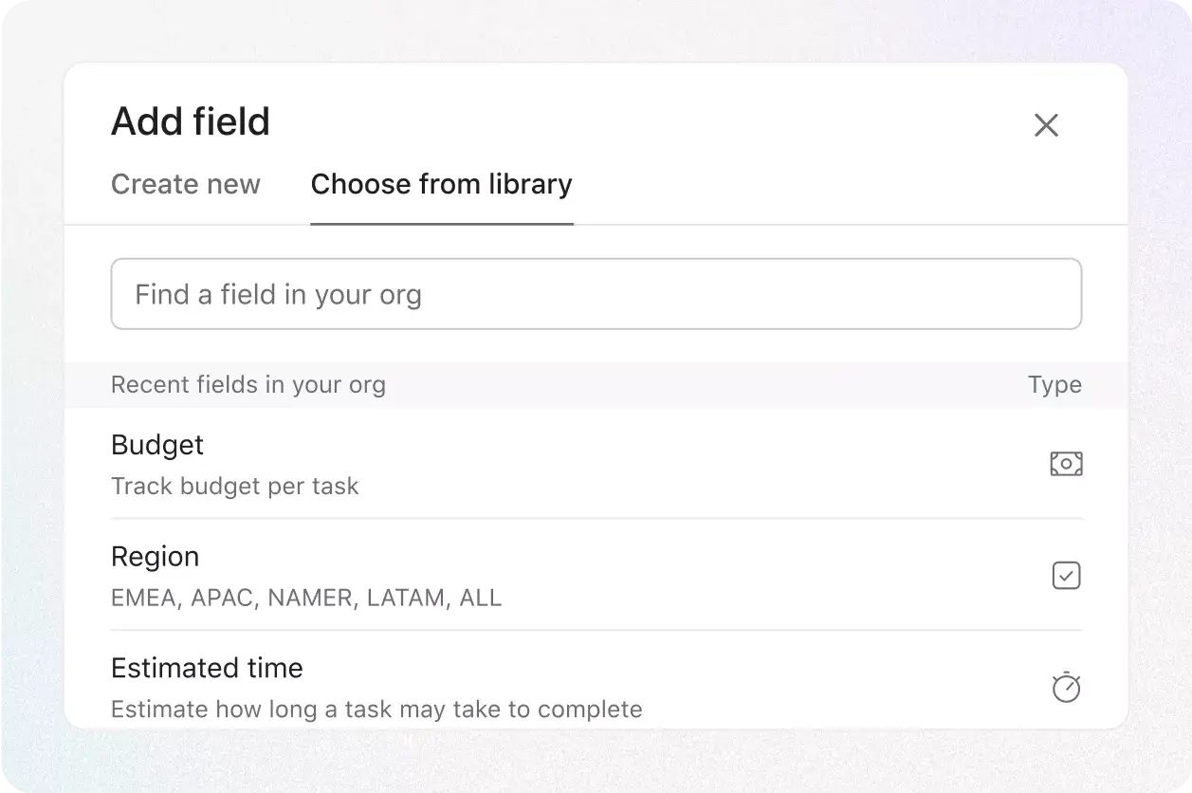Select the Choose from library tab
1192x793 pixels.
(x=441, y=184)
